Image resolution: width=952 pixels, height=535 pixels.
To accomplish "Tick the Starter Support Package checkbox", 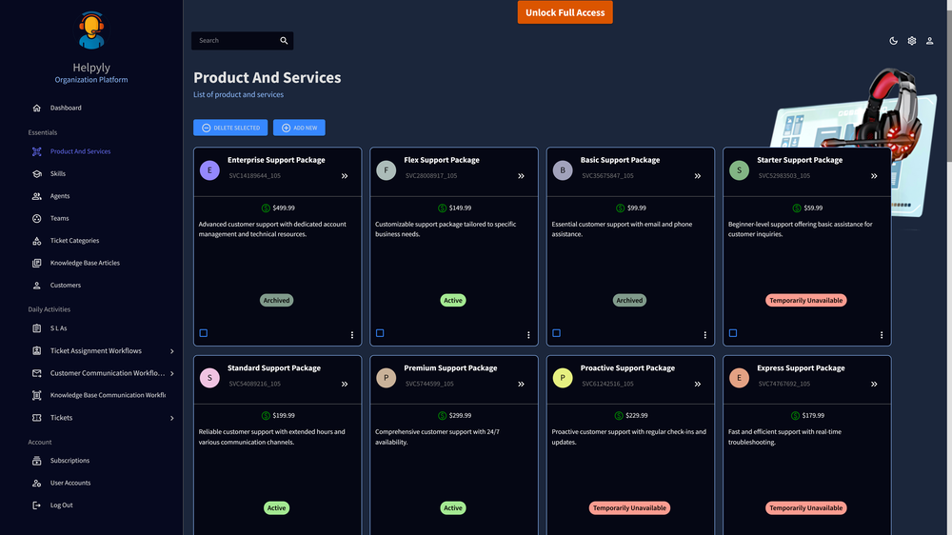I will coord(733,333).
